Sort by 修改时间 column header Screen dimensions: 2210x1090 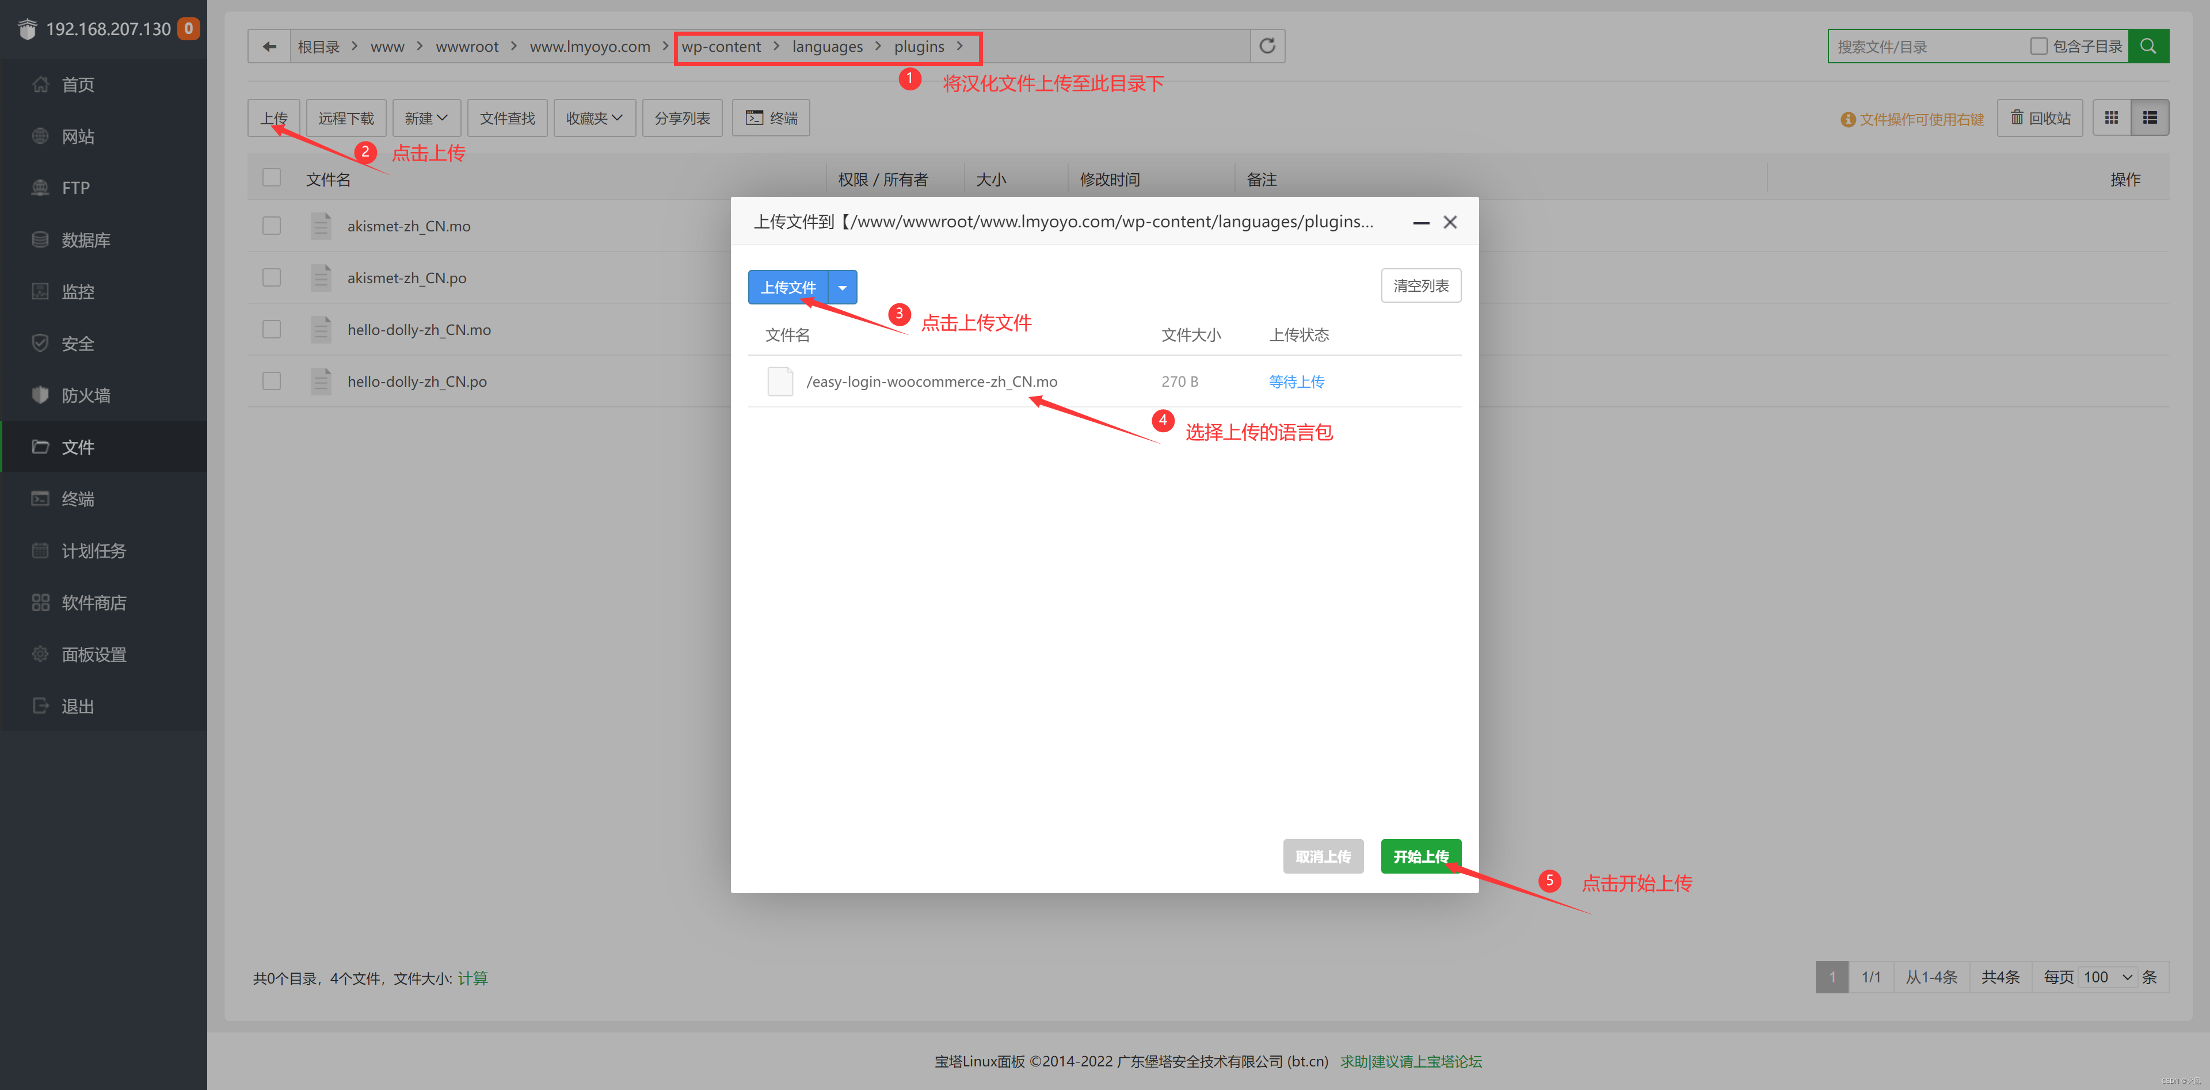(1109, 179)
